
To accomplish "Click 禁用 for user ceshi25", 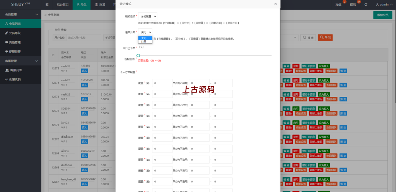I will pos(295,80).
